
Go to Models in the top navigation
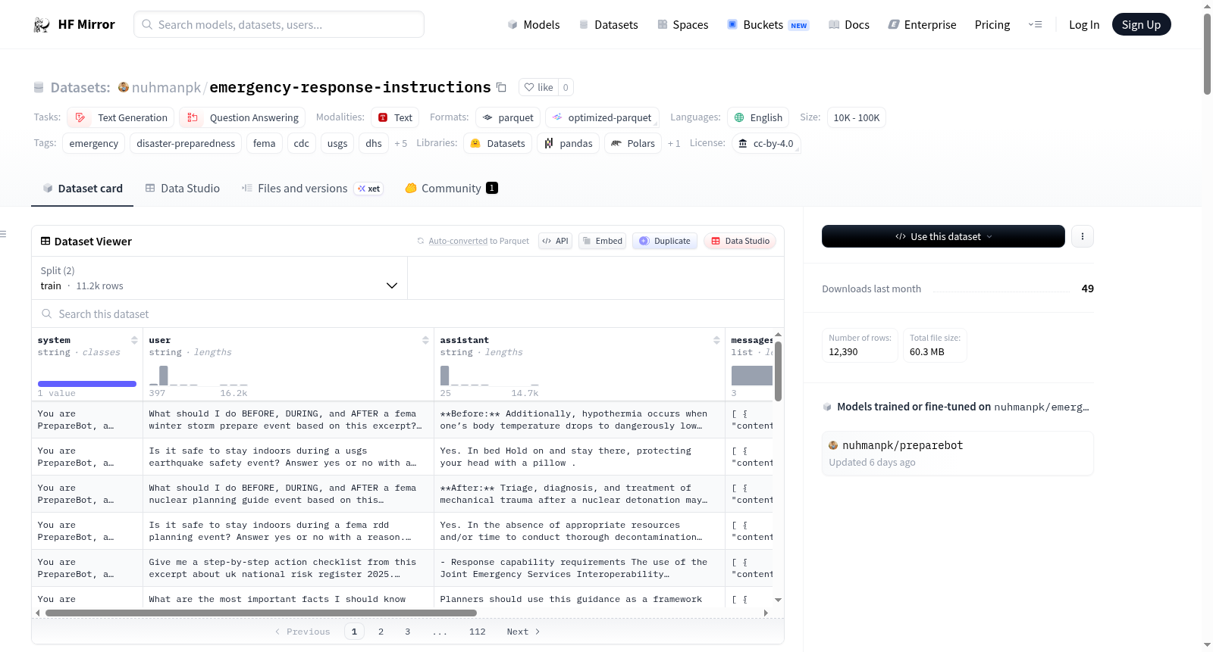click(x=534, y=24)
